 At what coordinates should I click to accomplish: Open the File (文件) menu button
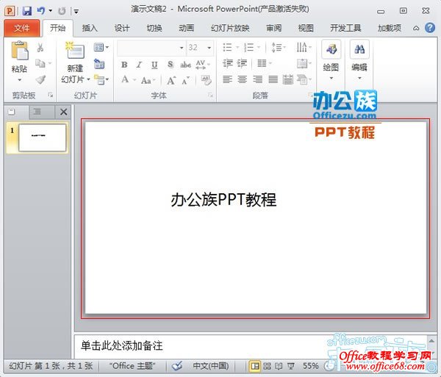click(21, 29)
